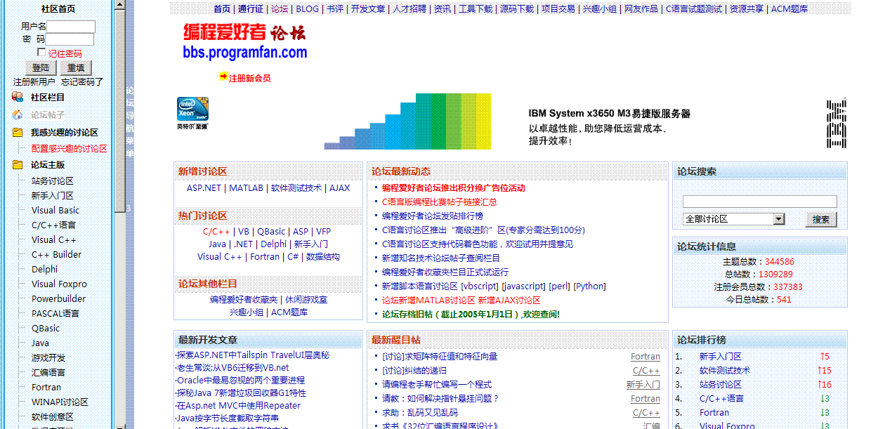Screen dimensions: 885x429
Task: Click the colored staircase banner graphic
Action: click(407, 121)
